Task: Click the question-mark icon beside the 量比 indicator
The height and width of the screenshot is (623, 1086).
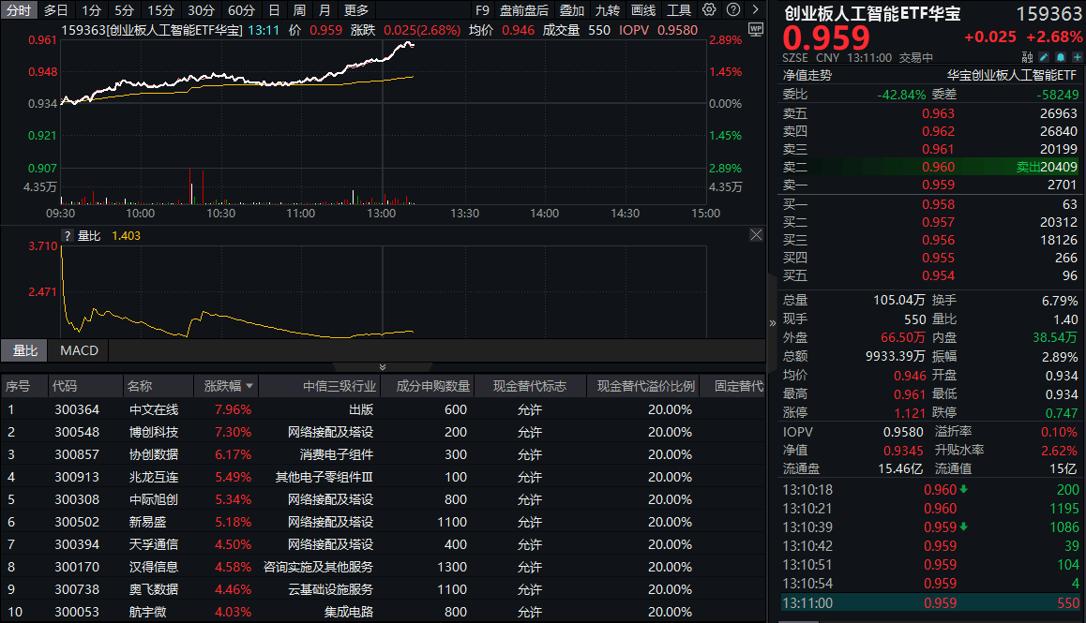Action: pos(66,235)
